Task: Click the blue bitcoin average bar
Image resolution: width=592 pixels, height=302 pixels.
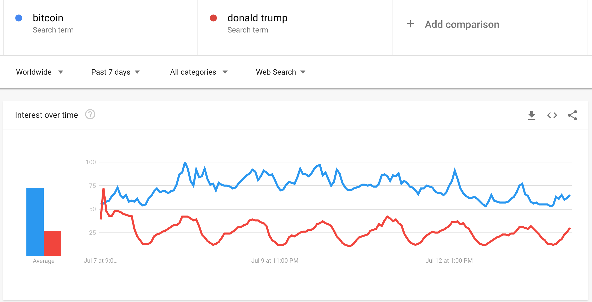Action: 35,222
